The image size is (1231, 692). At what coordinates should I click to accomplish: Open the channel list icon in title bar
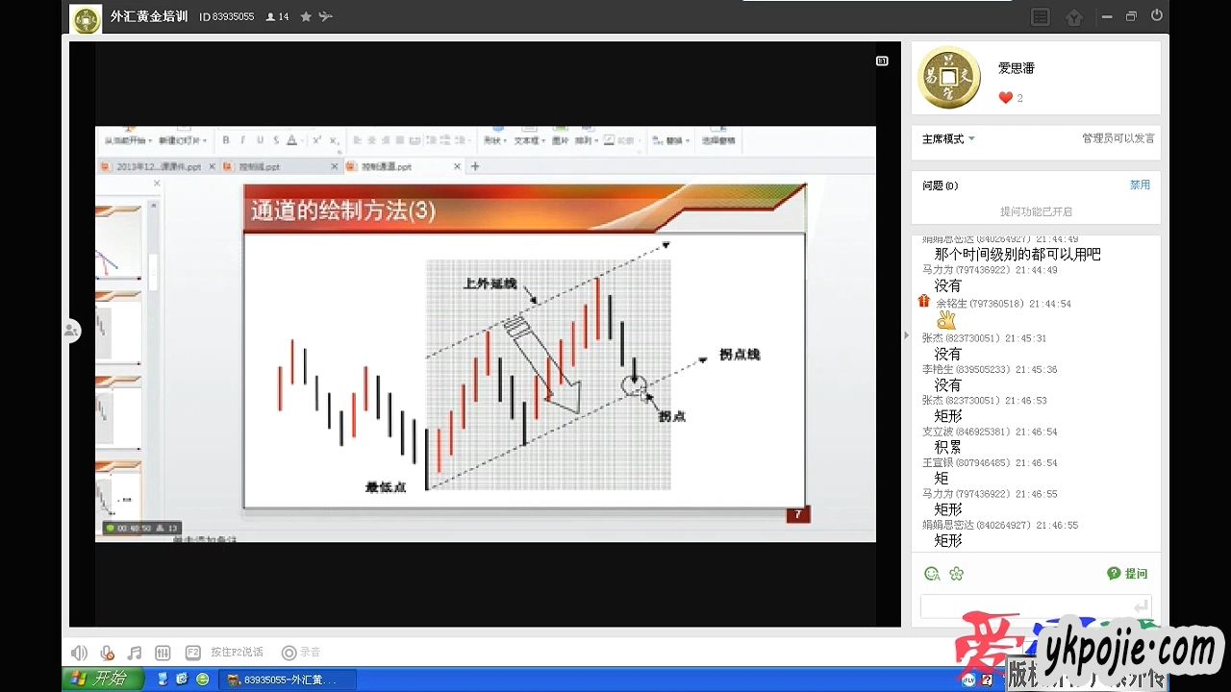pyautogui.click(x=1040, y=17)
